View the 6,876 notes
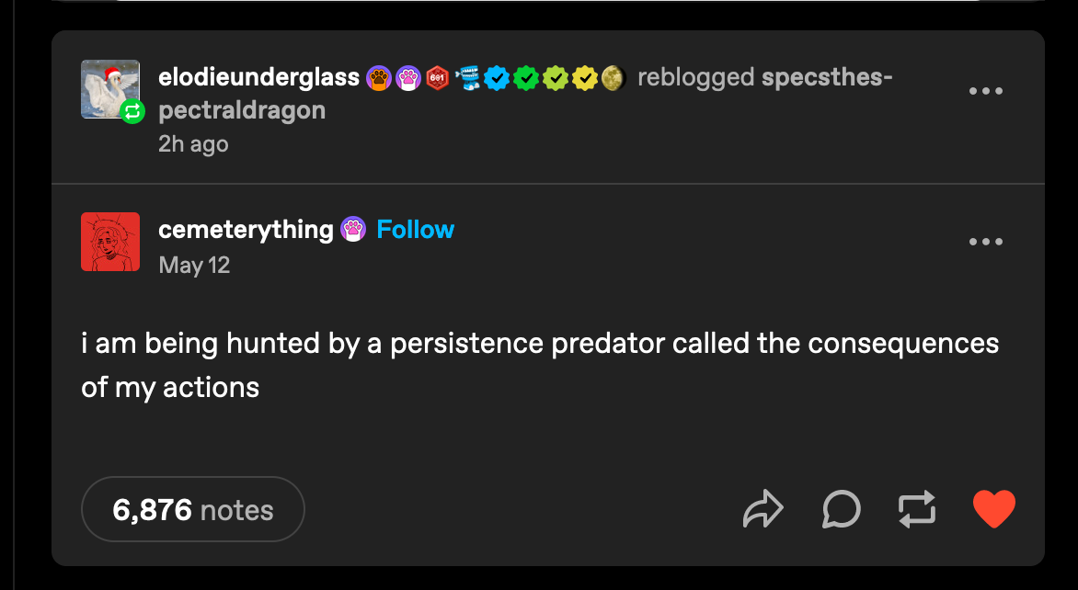Screen dimensions: 1078x590 pos(192,508)
